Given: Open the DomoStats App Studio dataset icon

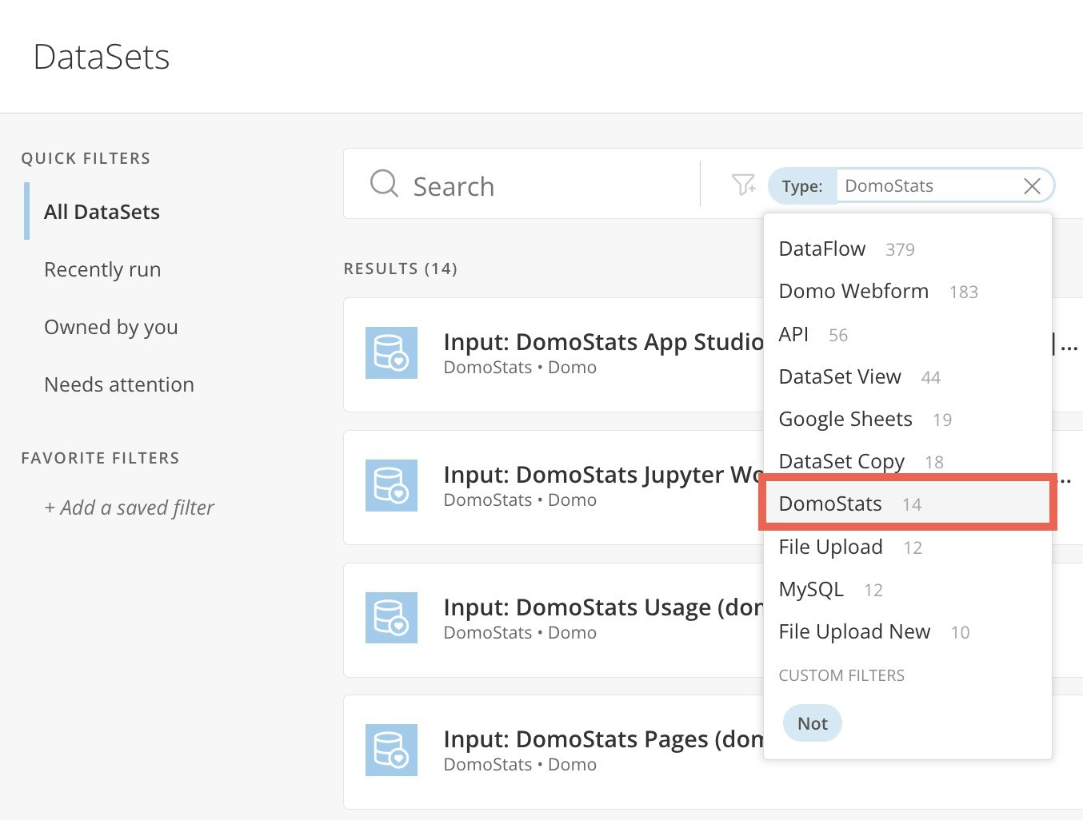Looking at the screenshot, I should (391, 352).
